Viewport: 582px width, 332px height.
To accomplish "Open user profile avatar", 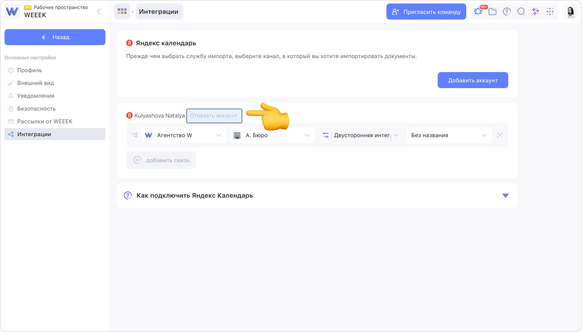I will (x=570, y=12).
